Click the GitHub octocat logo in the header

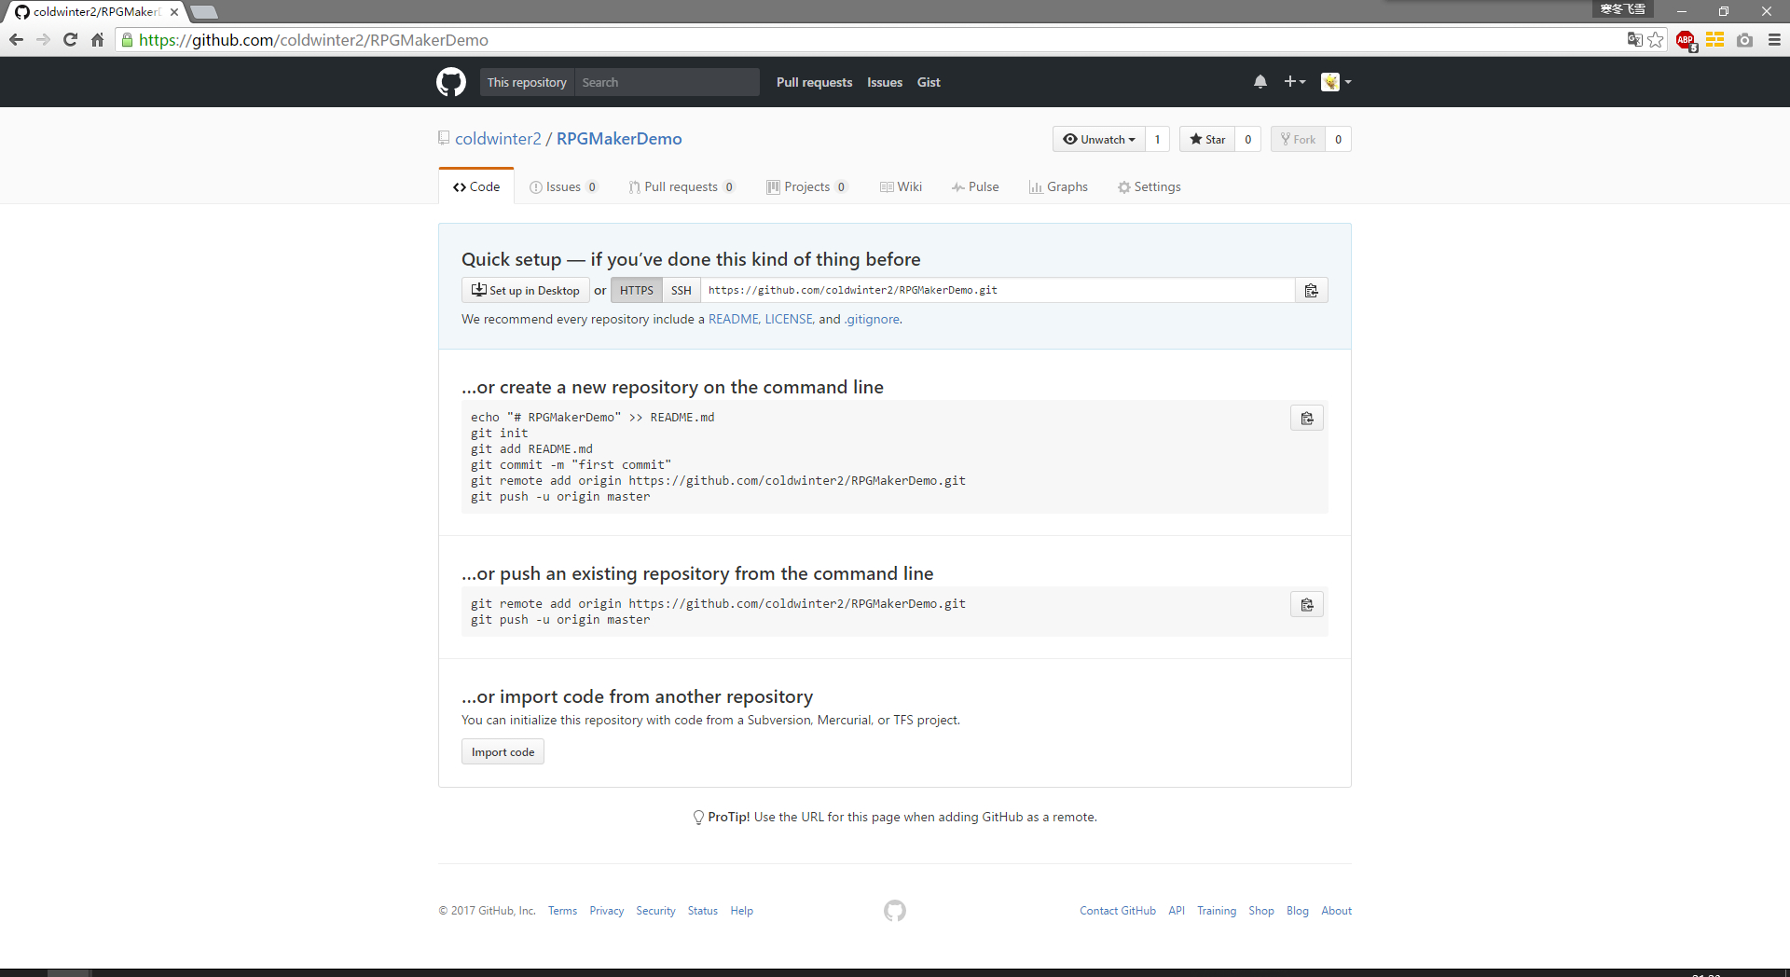pyautogui.click(x=451, y=82)
